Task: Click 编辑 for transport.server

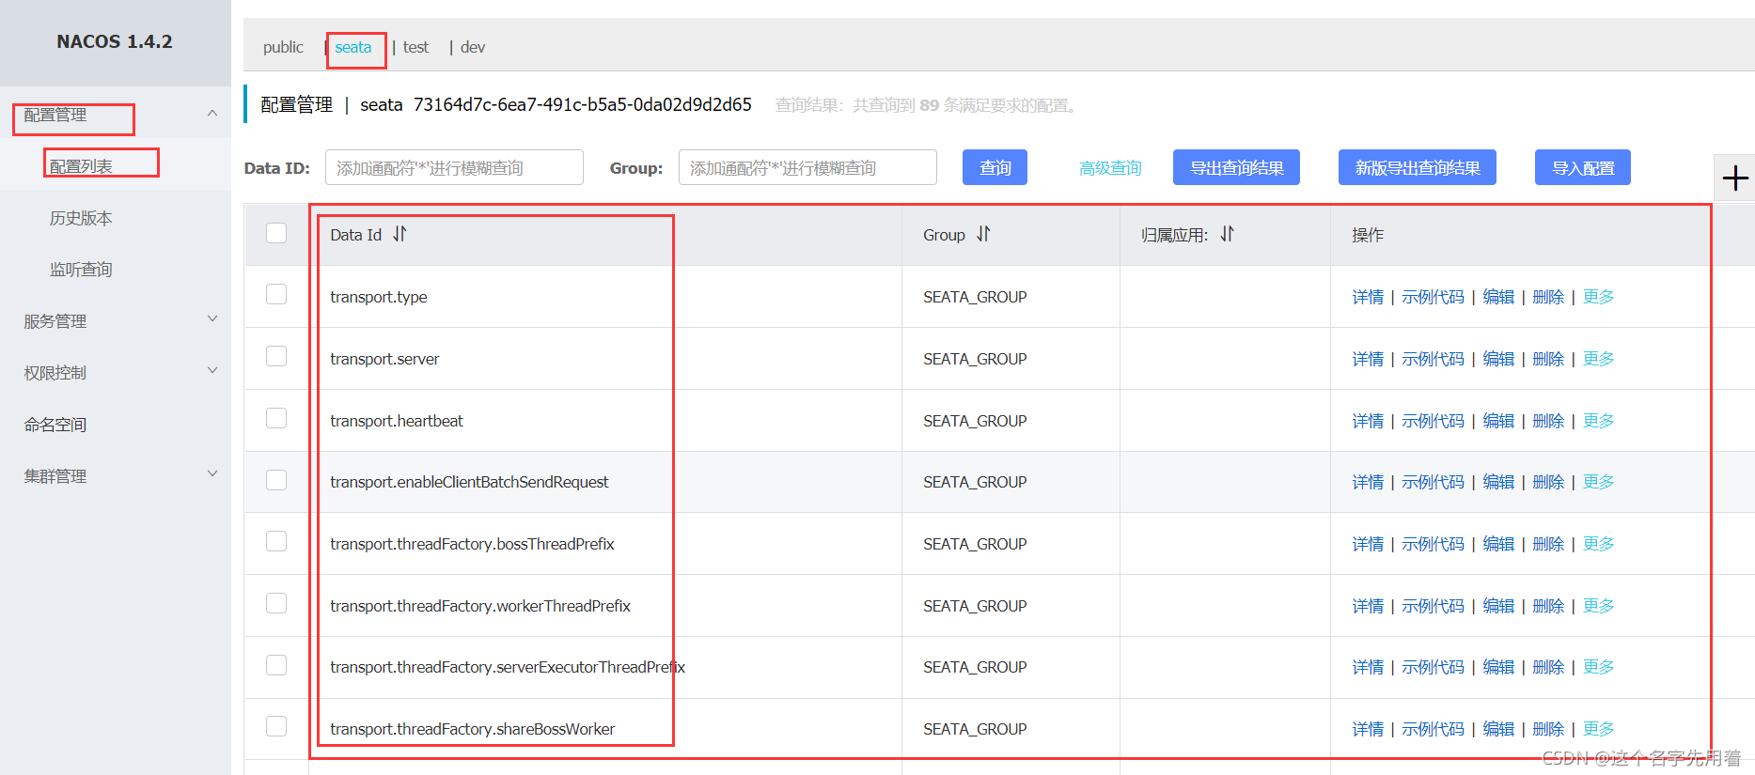Action: 1498,359
